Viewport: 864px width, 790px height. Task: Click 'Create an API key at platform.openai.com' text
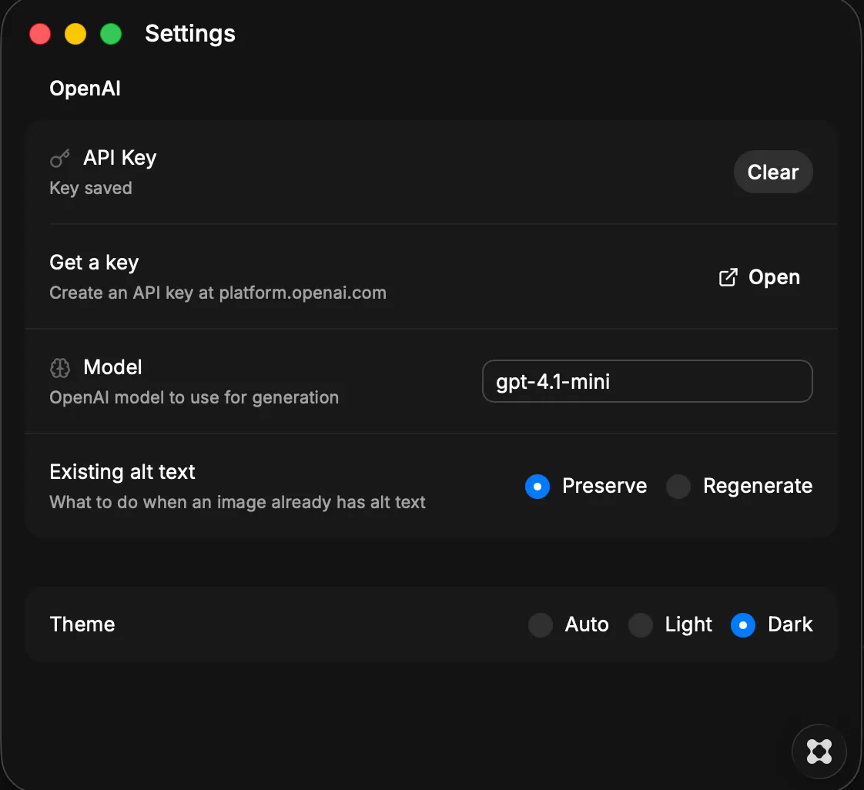coord(218,293)
